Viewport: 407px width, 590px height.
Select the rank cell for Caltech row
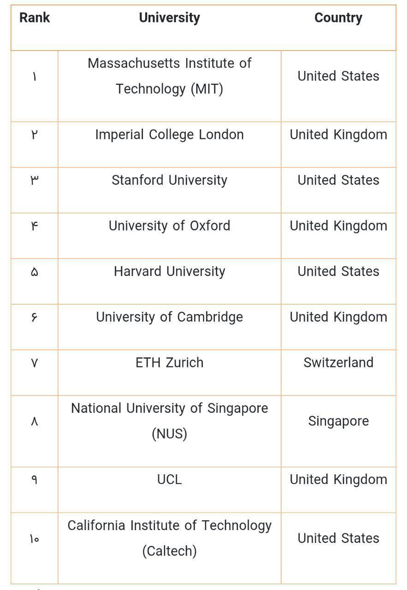pos(35,538)
